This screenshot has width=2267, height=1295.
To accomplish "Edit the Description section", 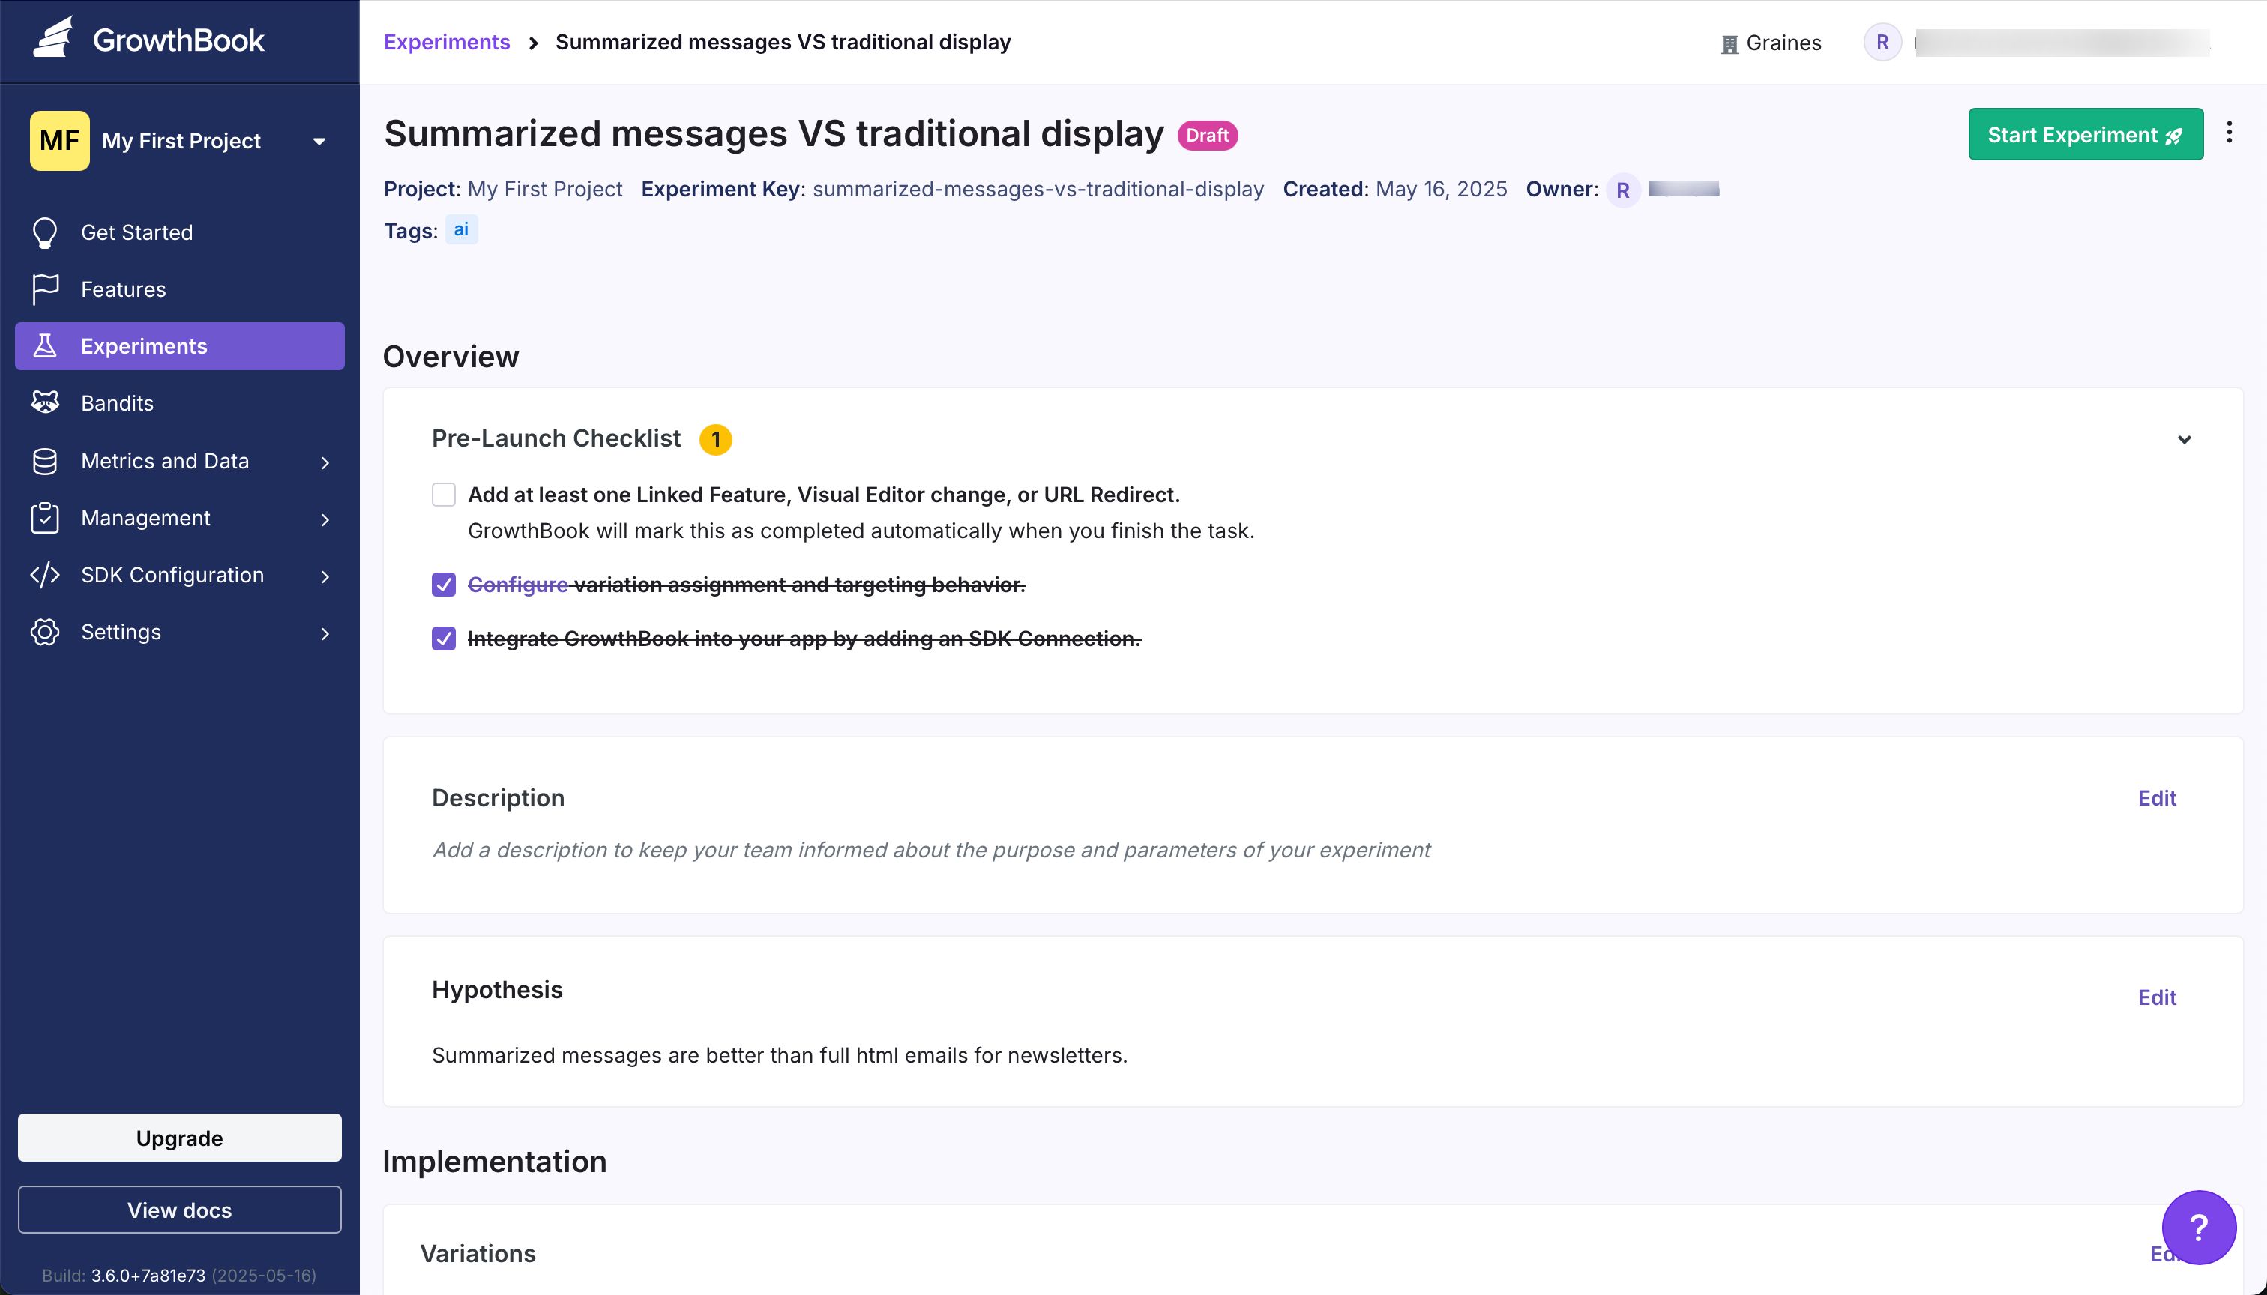I will coord(2157,798).
